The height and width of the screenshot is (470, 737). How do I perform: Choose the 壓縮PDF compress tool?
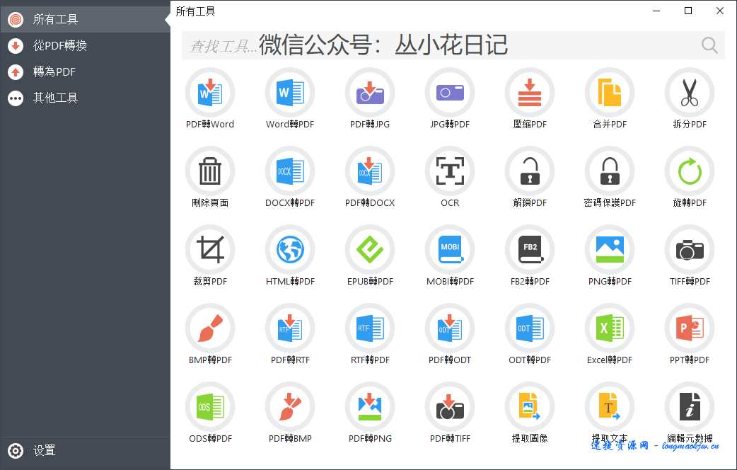[x=530, y=93]
